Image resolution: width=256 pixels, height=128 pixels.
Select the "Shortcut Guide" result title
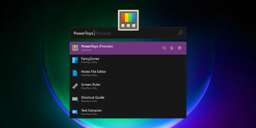click(93, 97)
